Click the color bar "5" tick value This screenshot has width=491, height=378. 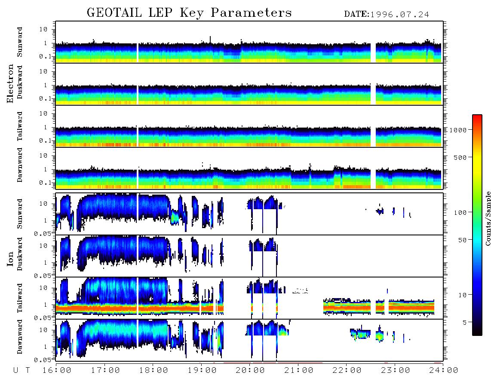coord(465,323)
